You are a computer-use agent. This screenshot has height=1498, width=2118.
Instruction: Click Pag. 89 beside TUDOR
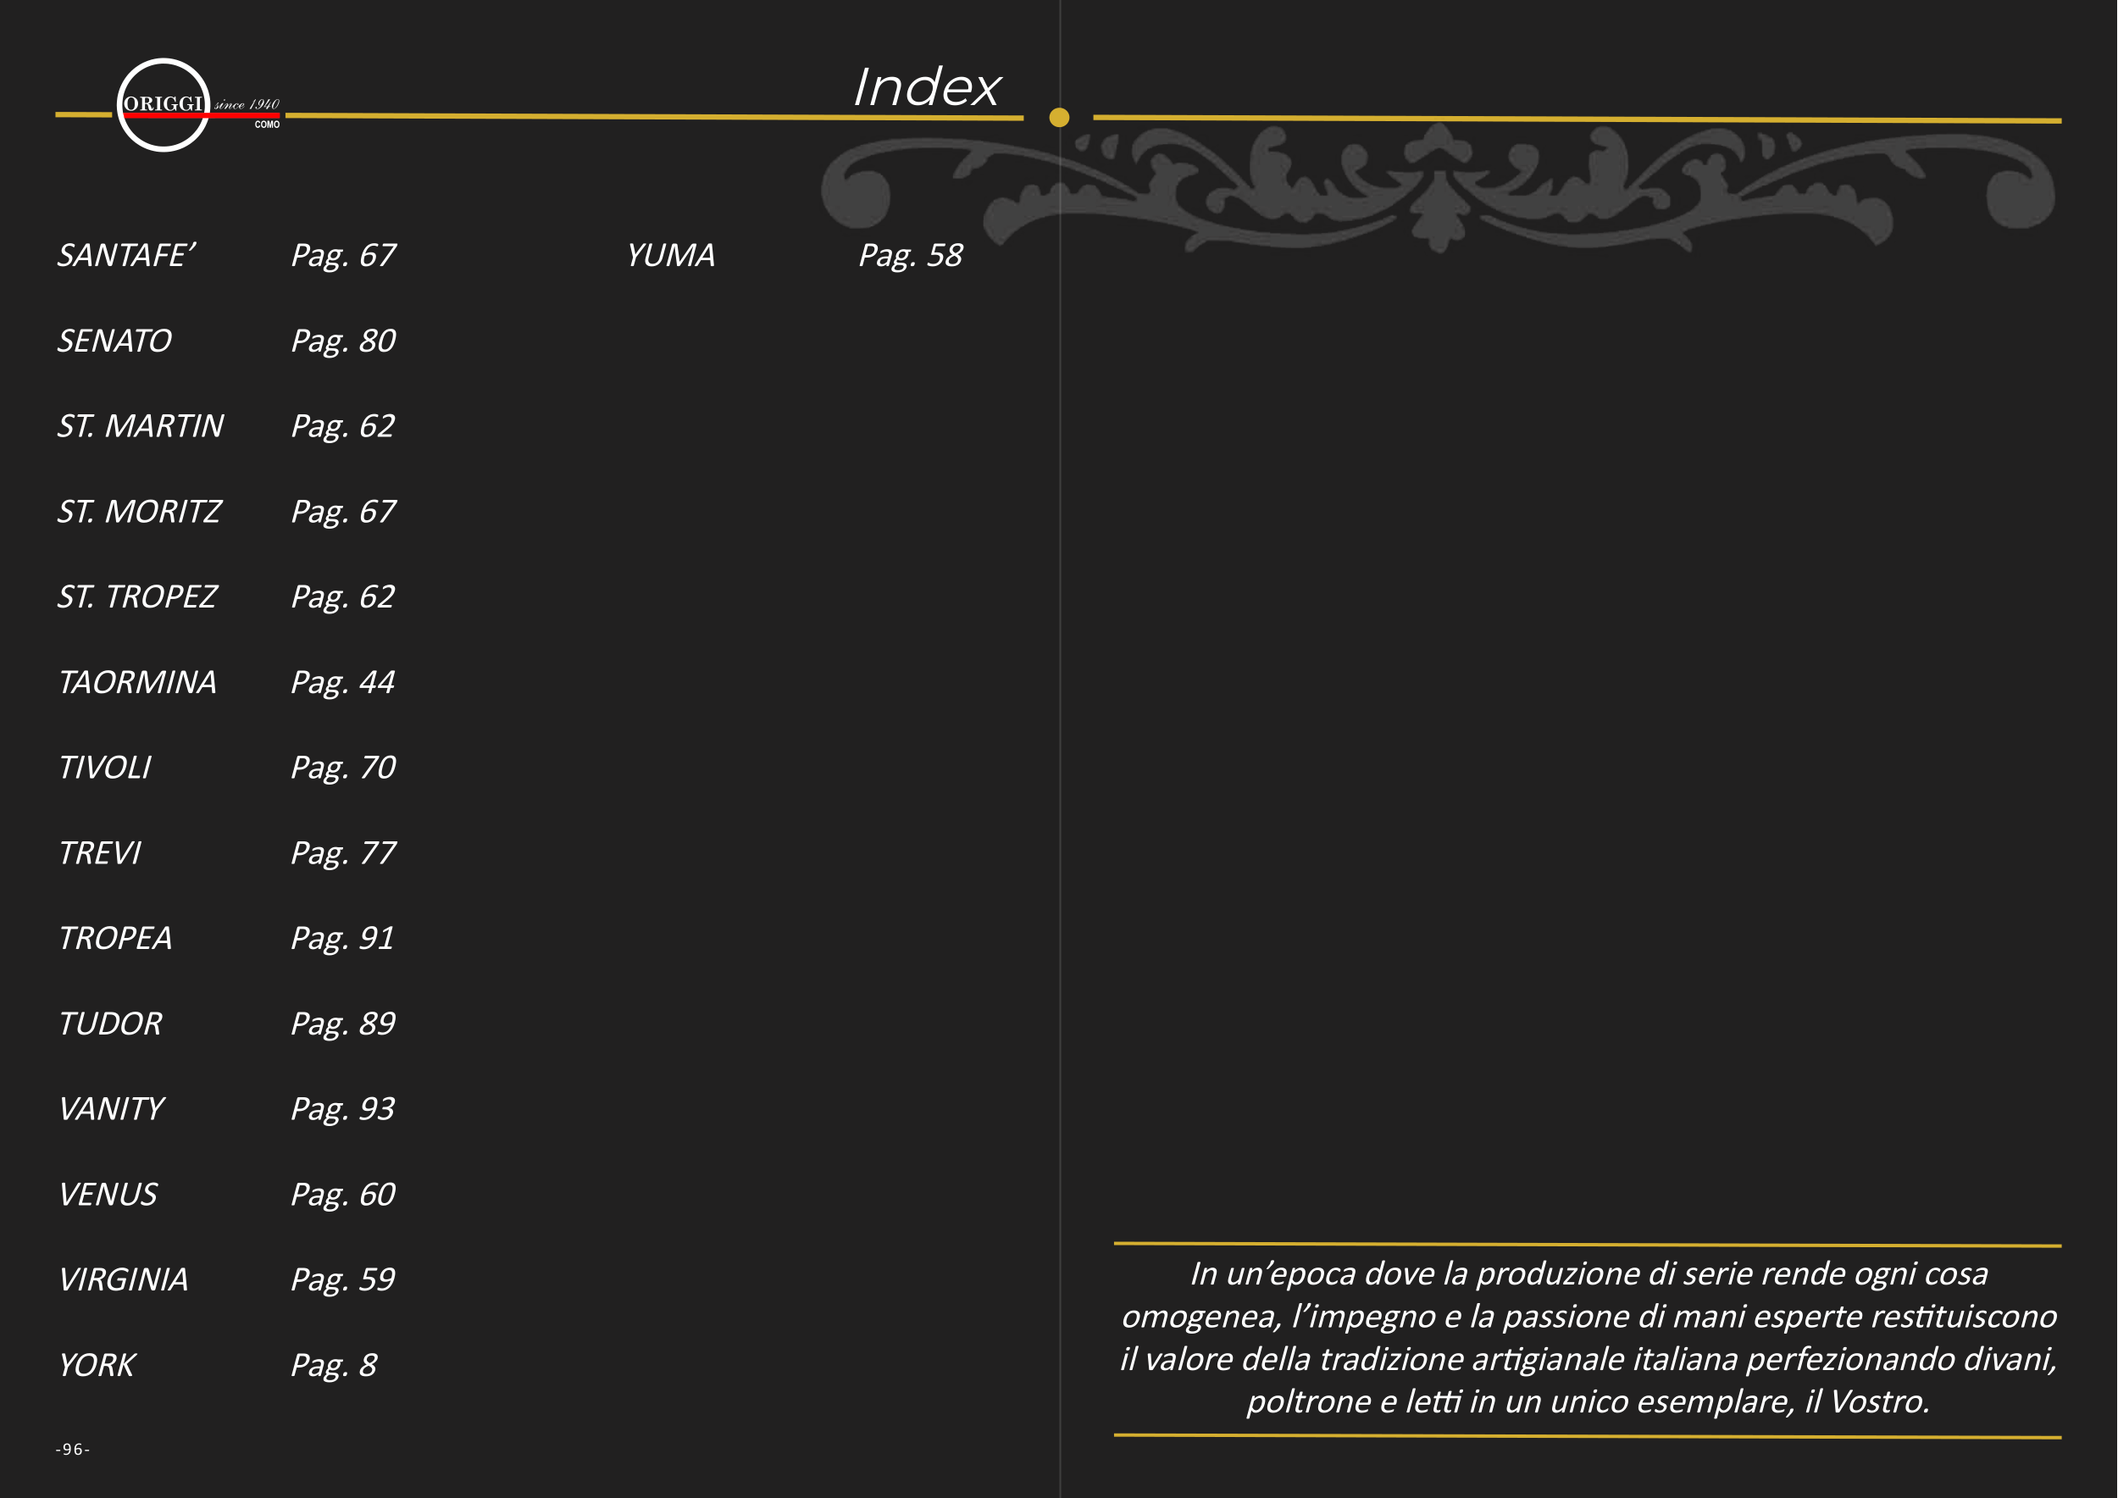click(x=343, y=1023)
